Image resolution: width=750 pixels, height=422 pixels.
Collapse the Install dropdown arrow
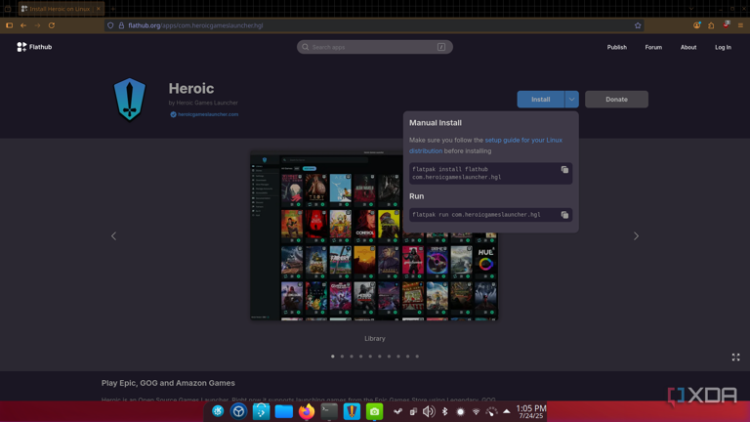pyautogui.click(x=571, y=100)
